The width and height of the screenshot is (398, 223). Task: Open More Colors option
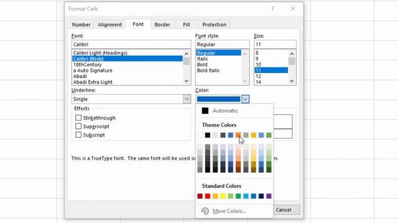(x=229, y=211)
